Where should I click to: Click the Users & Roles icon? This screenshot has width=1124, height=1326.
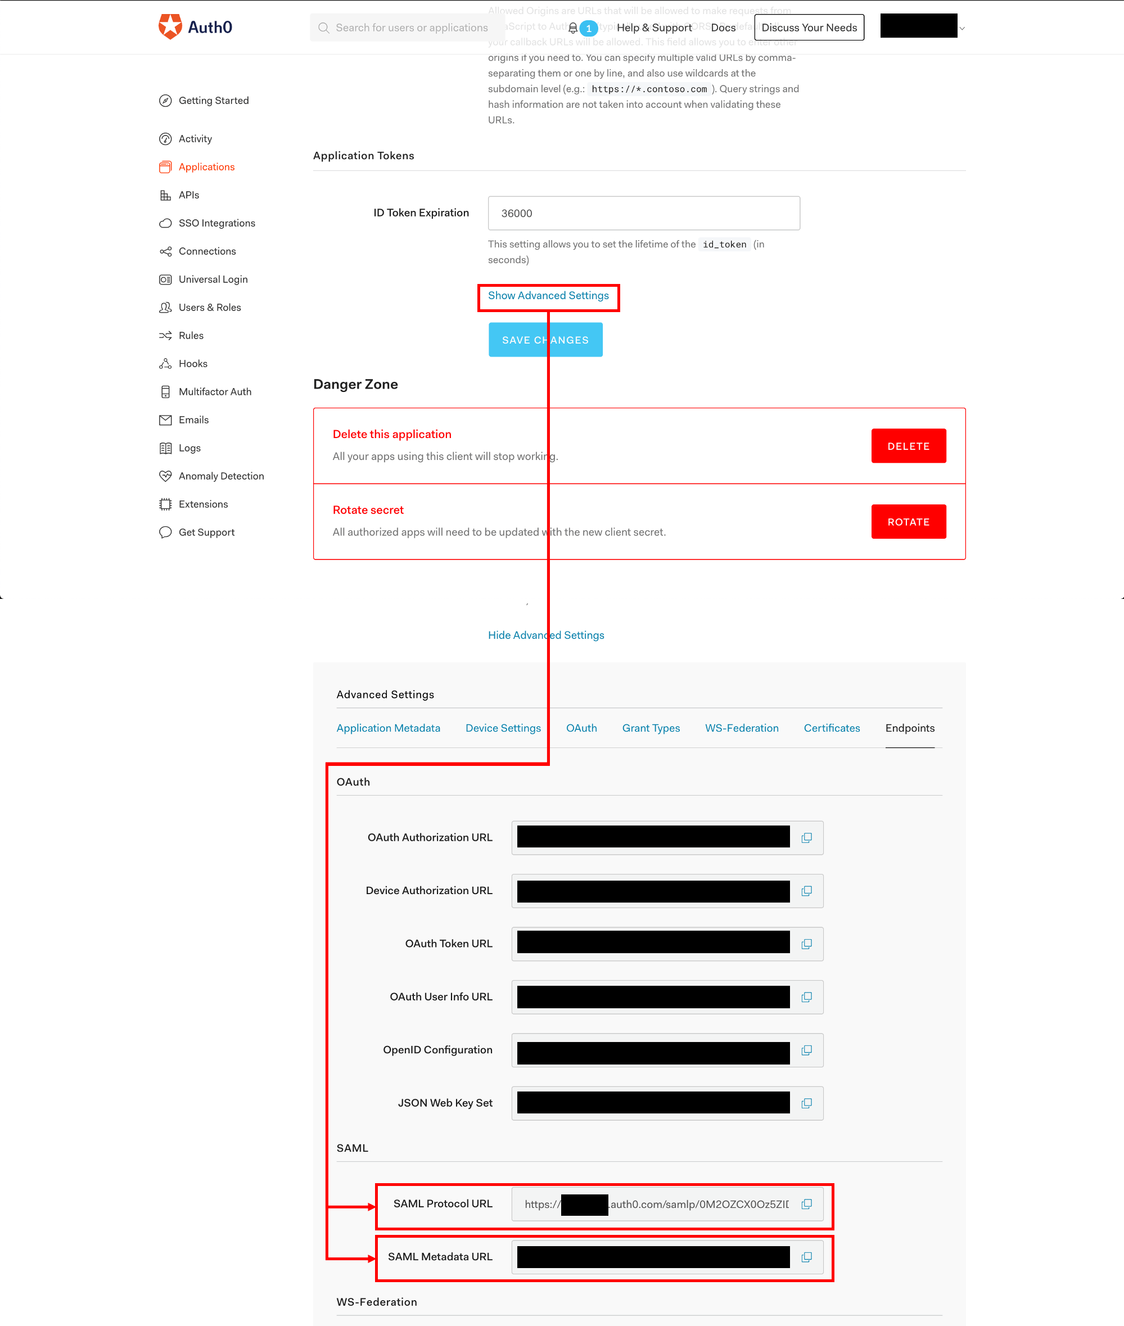(166, 307)
